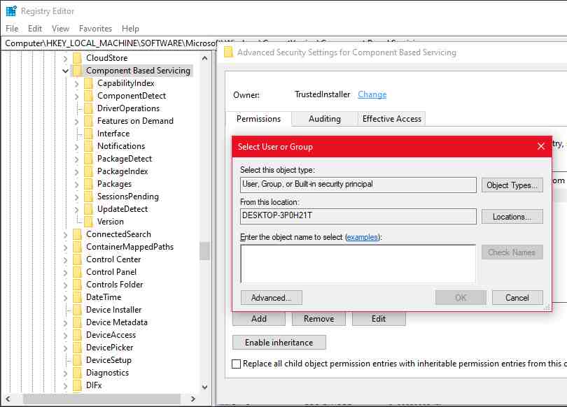Expand the Diagnostics key
This screenshot has width=567, height=407.
[66, 373]
